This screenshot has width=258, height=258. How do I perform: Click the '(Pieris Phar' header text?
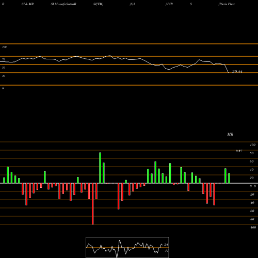[227, 4]
